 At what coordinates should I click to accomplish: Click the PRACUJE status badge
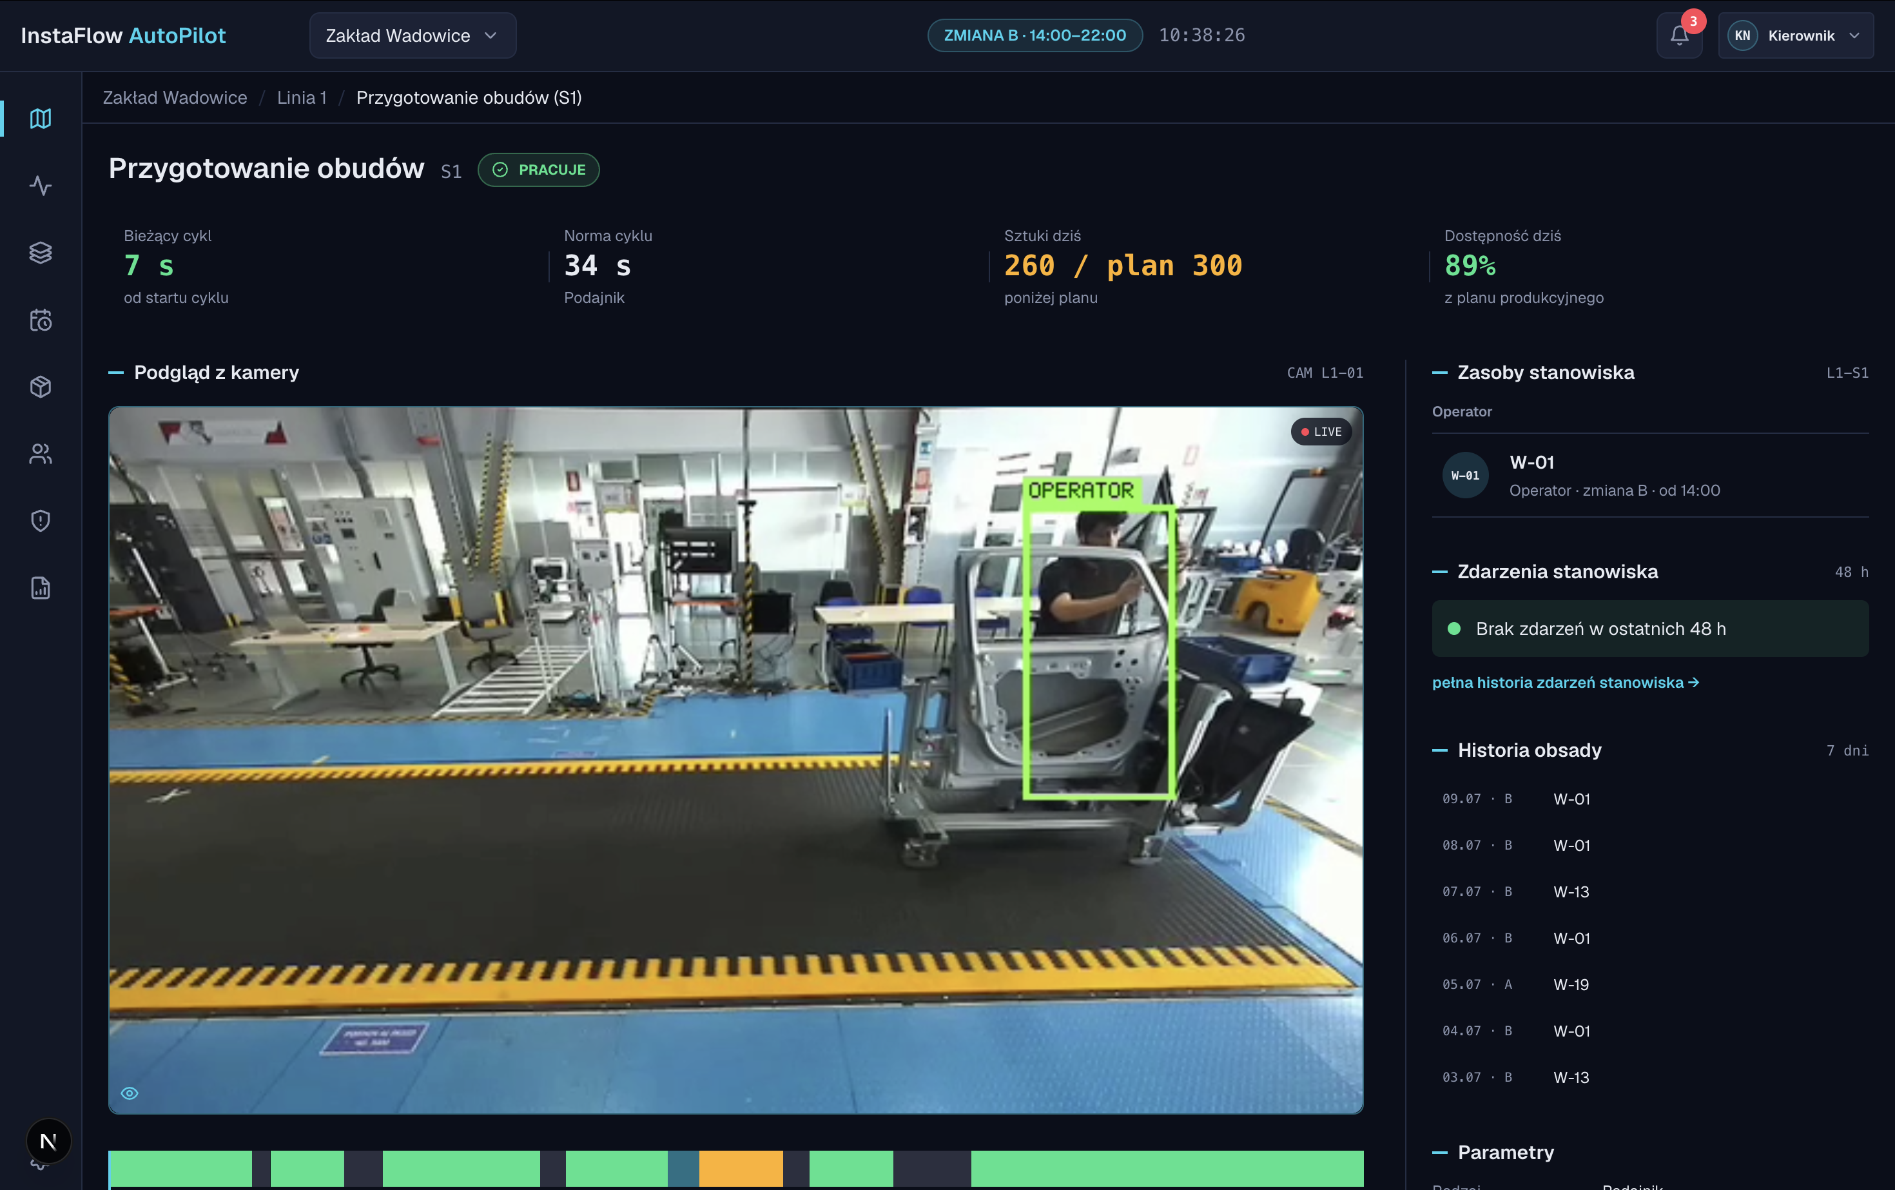coord(538,170)
